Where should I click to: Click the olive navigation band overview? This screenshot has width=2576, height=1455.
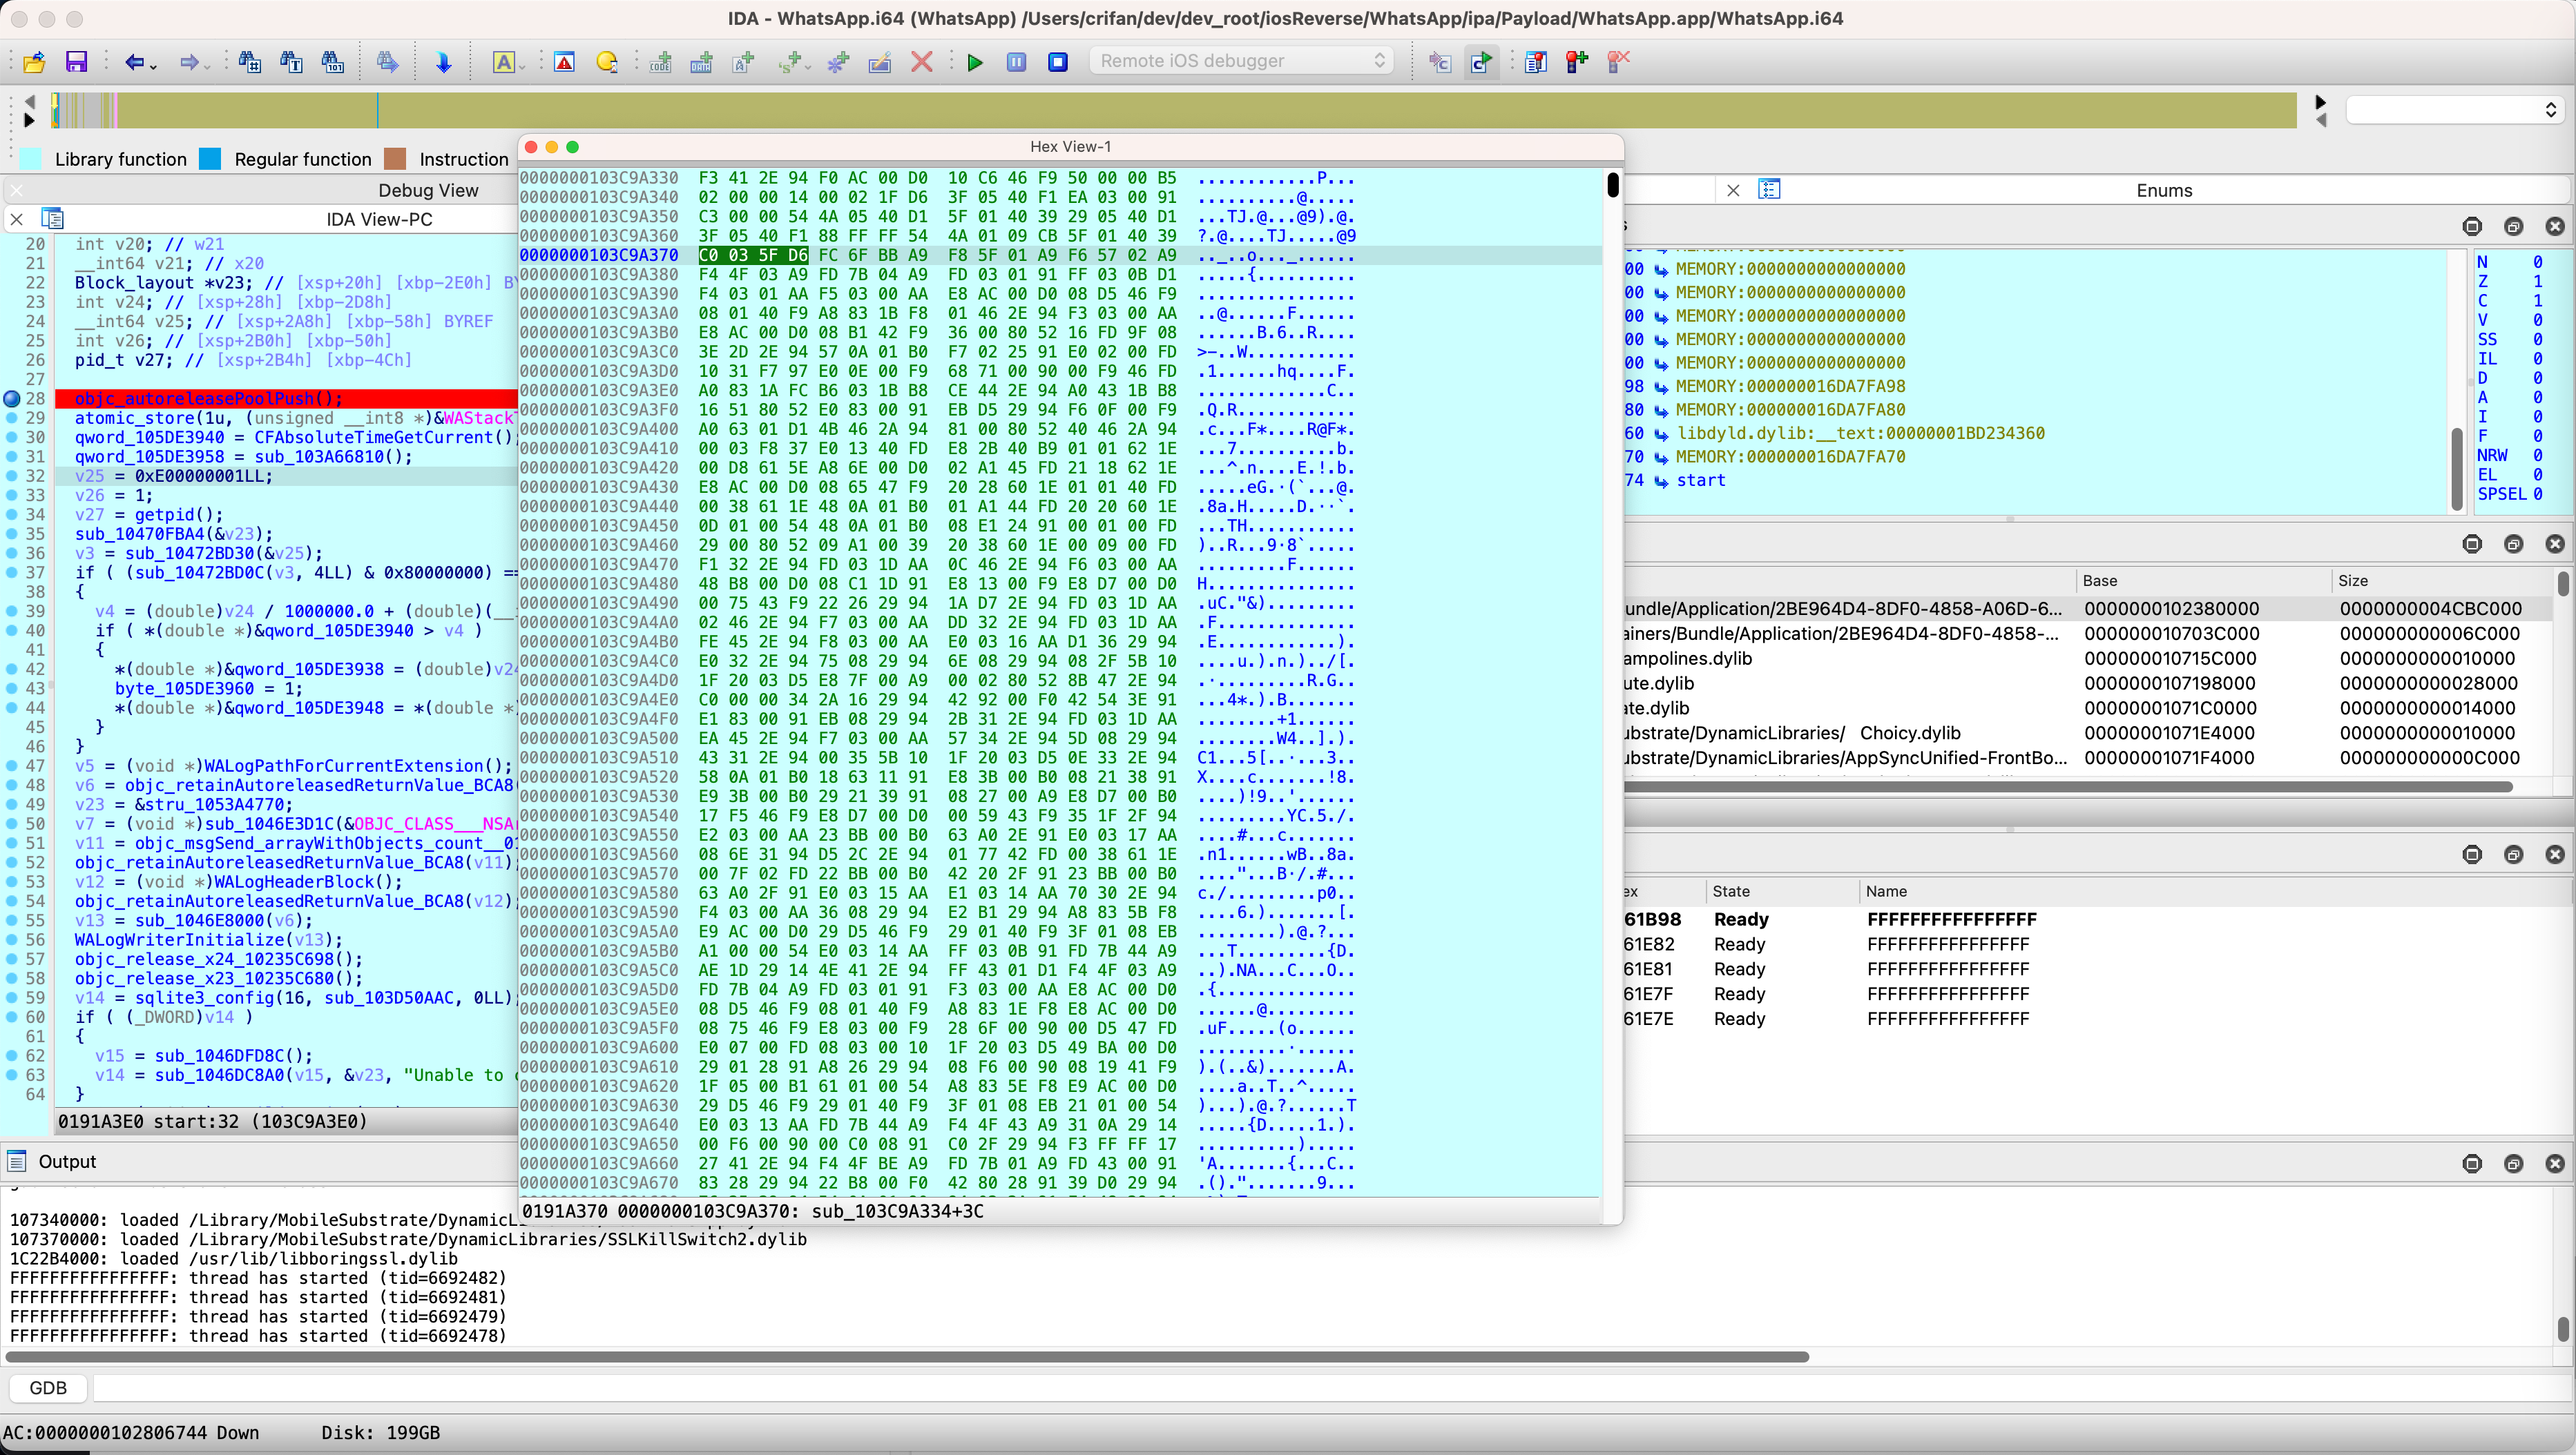(x=1175, y=110)
